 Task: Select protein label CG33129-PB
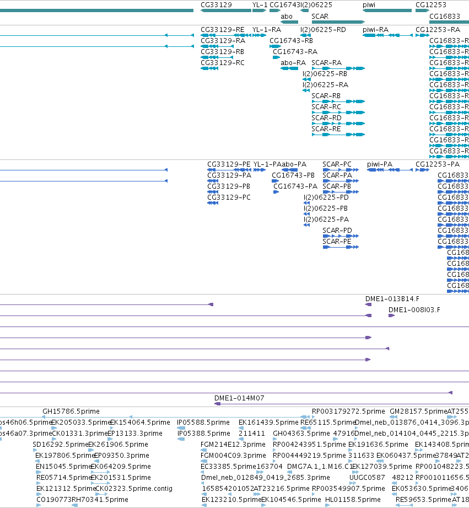pos(229,186)
